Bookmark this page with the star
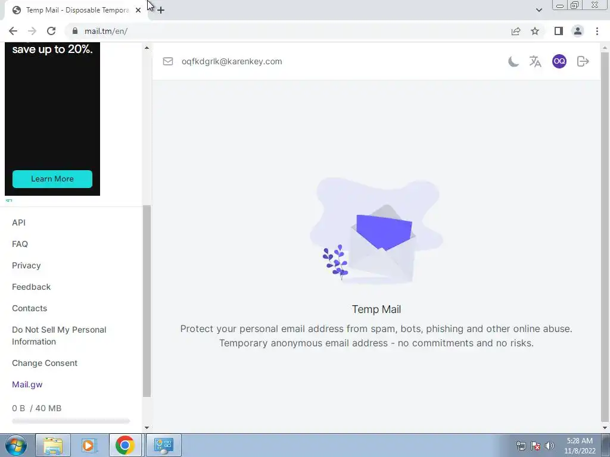The image size is (610, 457). click(535, 31)
